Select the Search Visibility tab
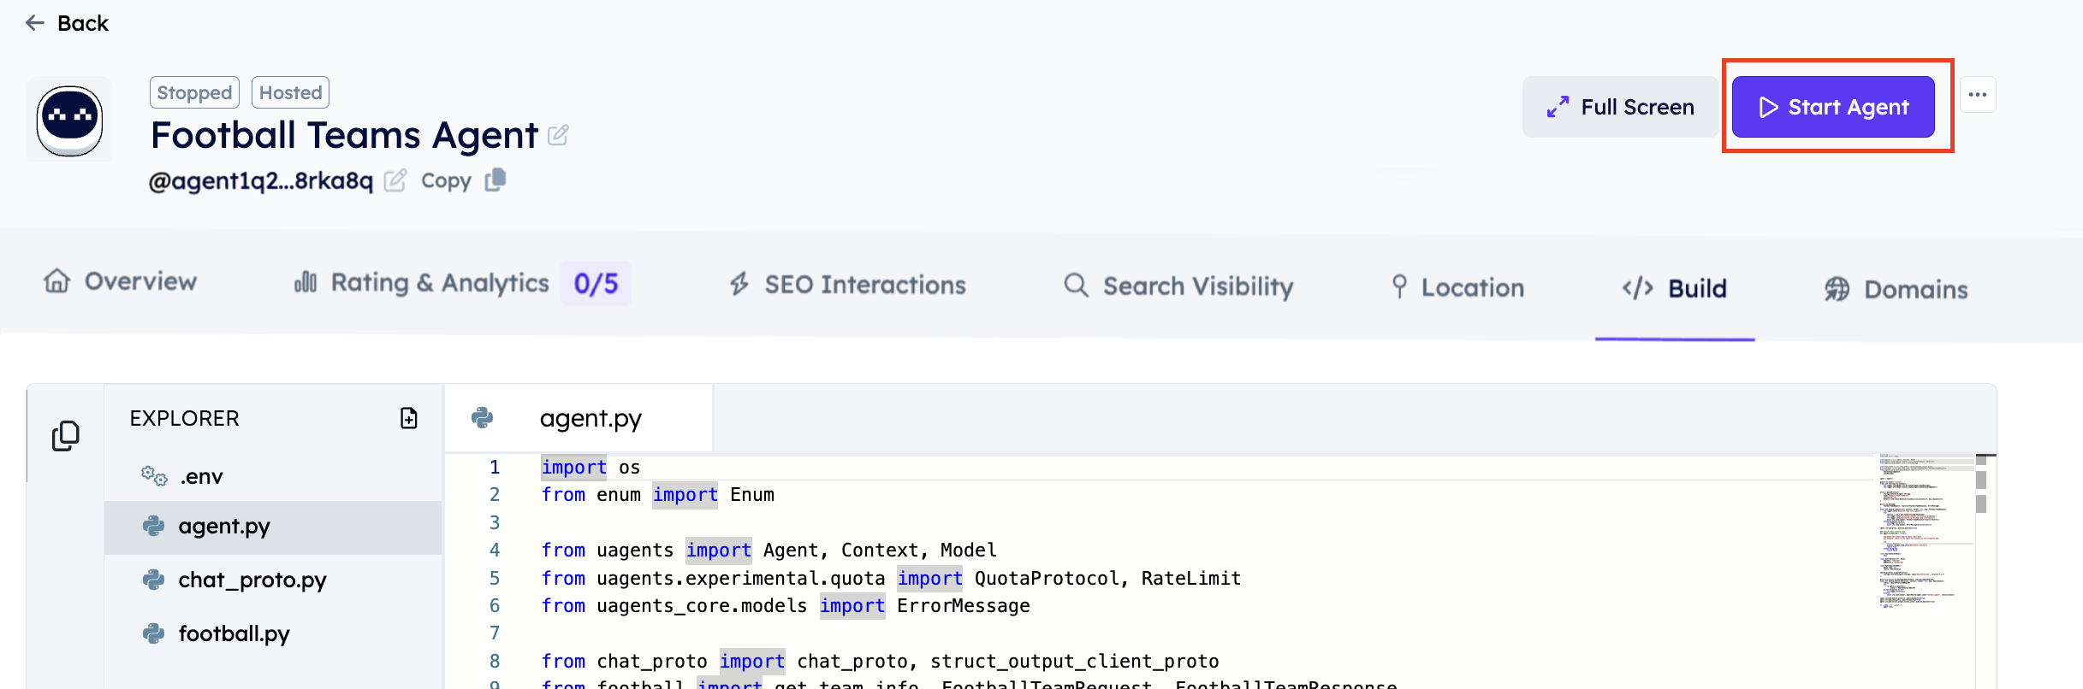The height and width of the screenshot is (689, 2083). (1178, 286)
